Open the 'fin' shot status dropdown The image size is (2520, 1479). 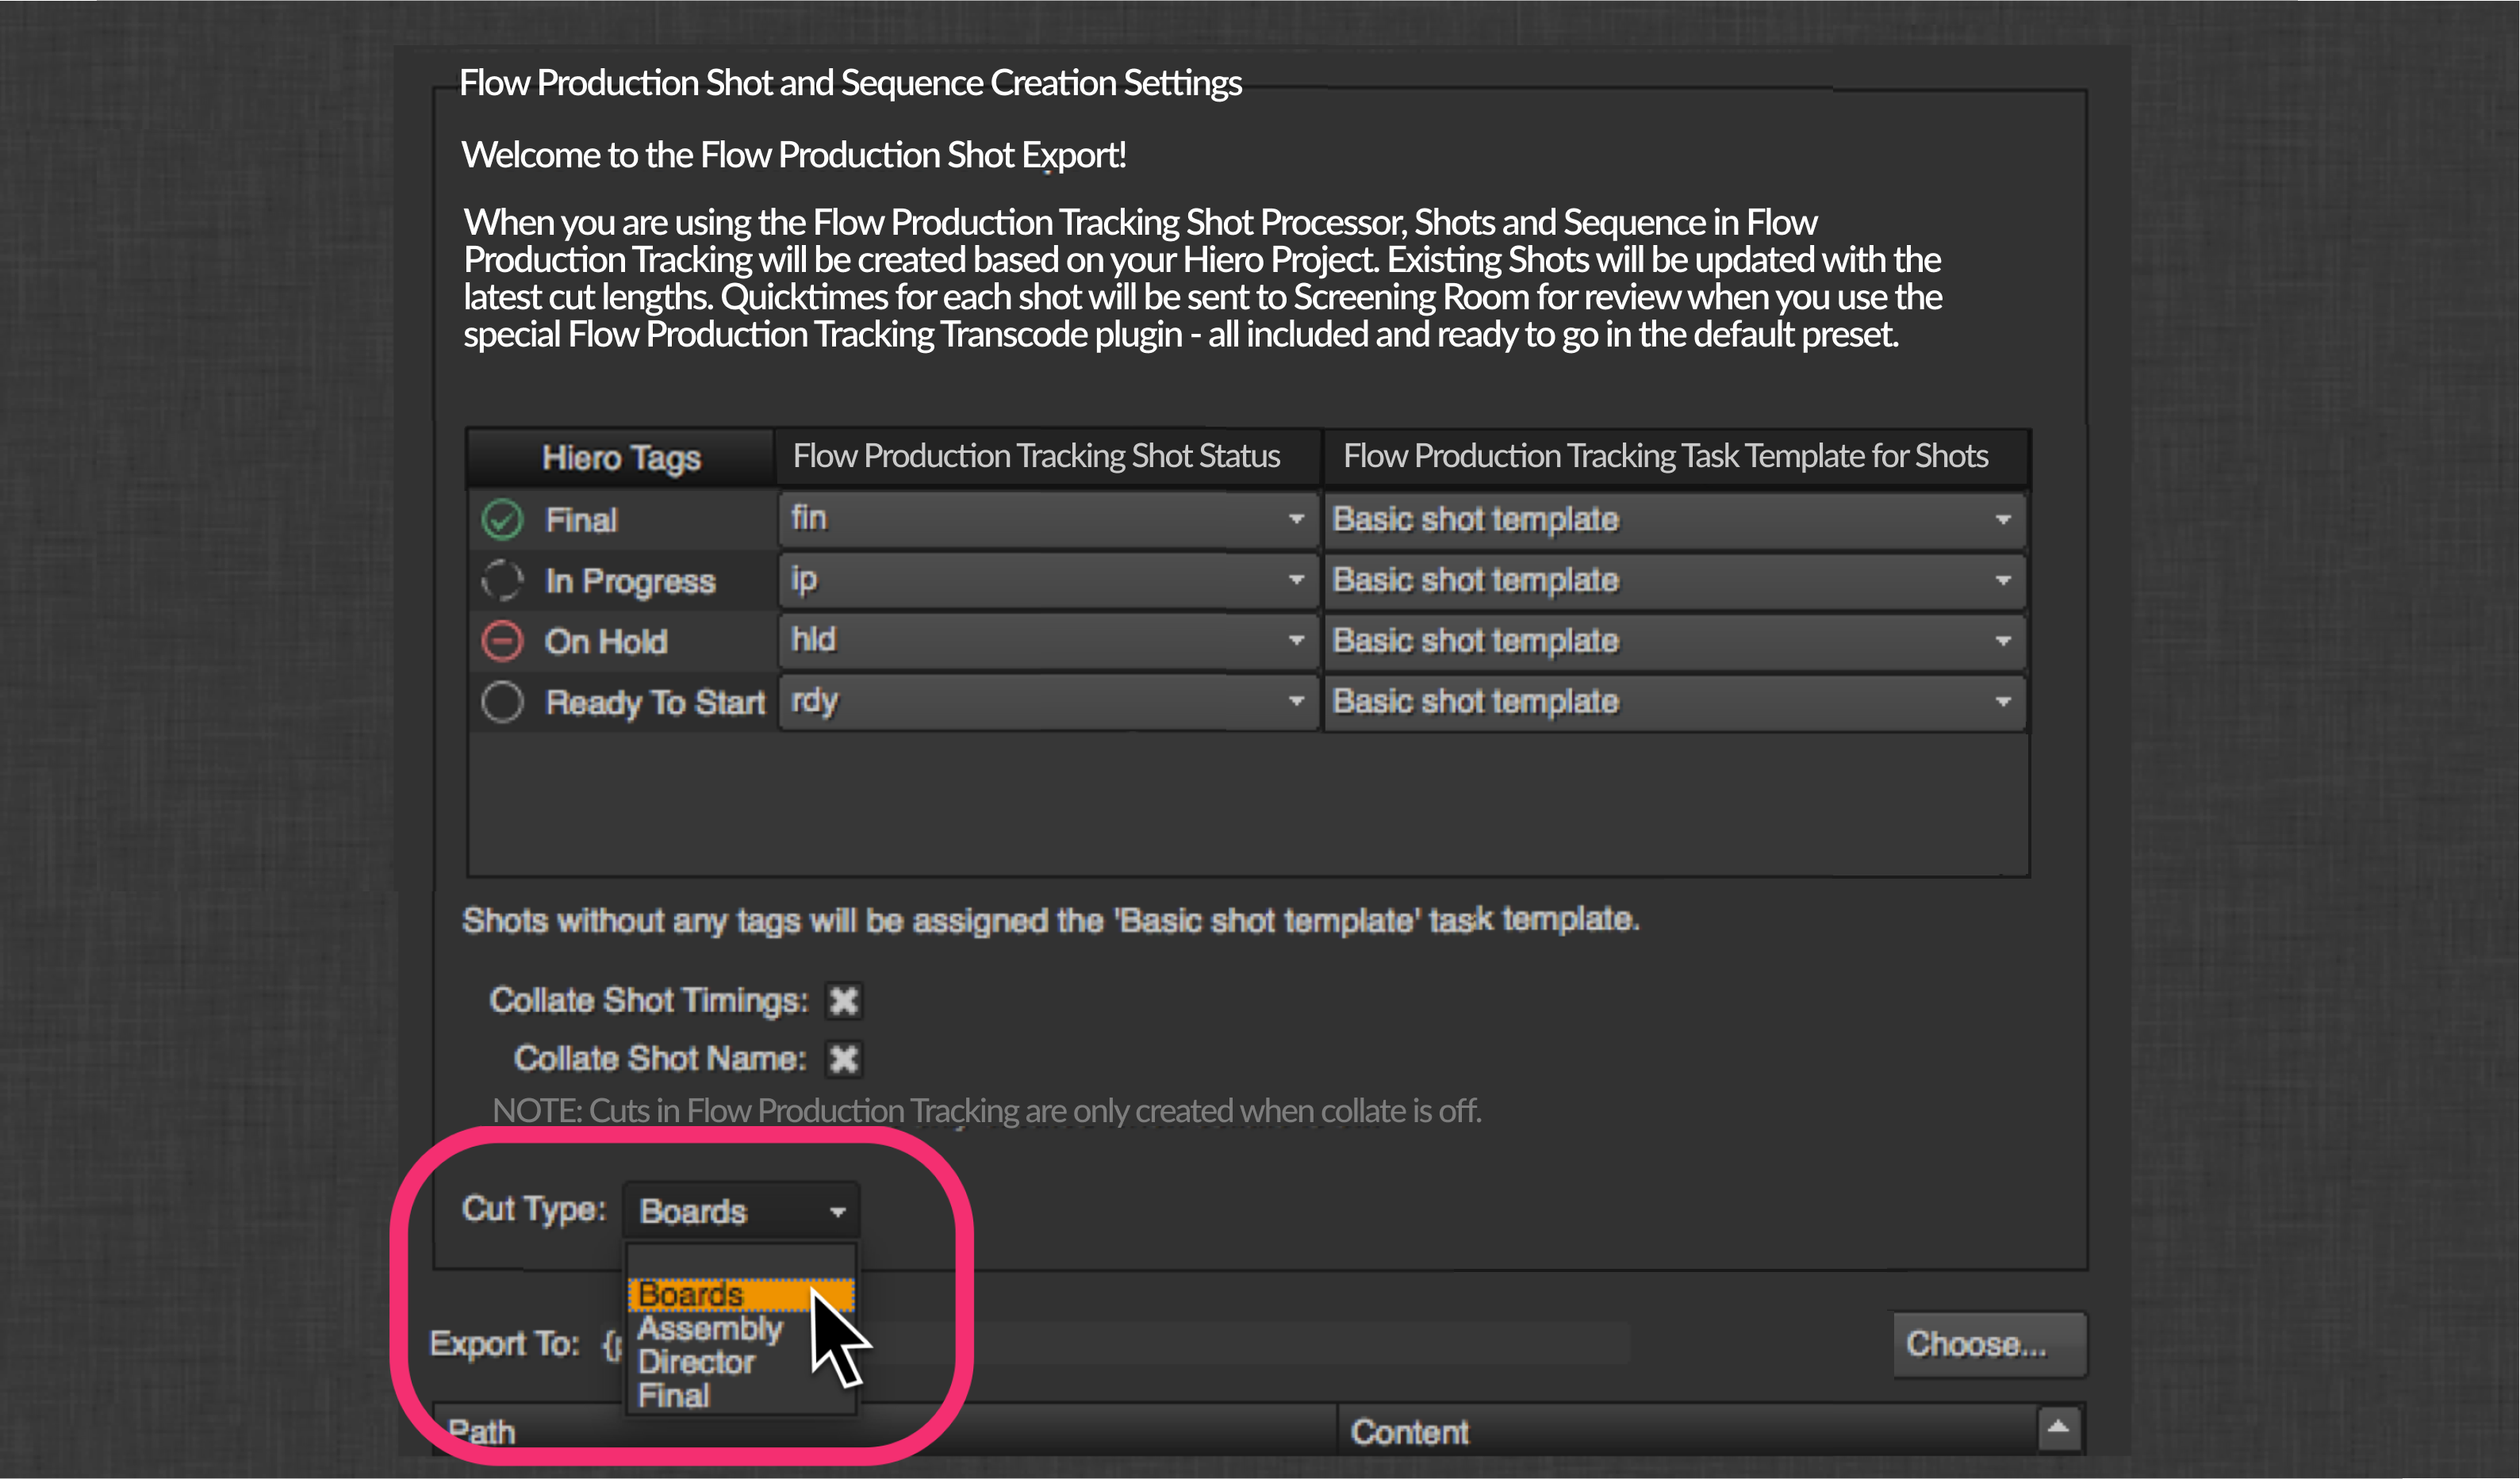pos(1048,519)
